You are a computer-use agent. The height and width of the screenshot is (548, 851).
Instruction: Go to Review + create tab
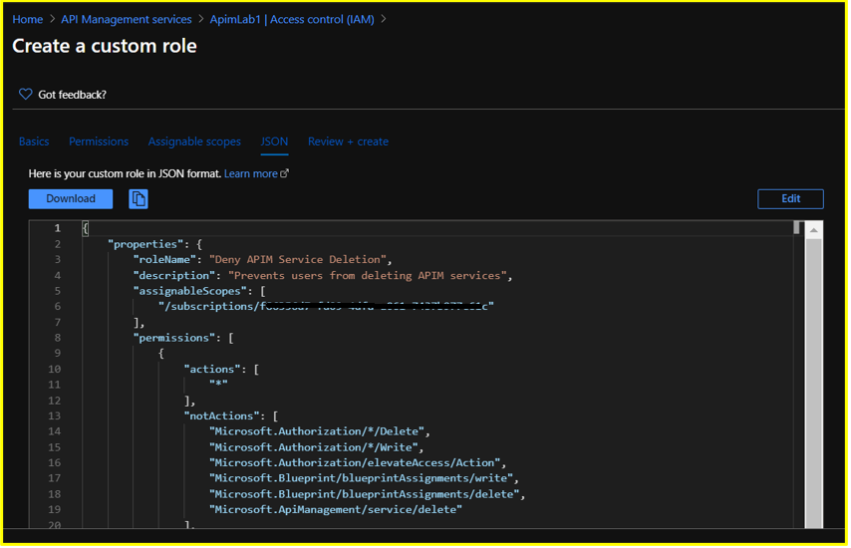348,141
